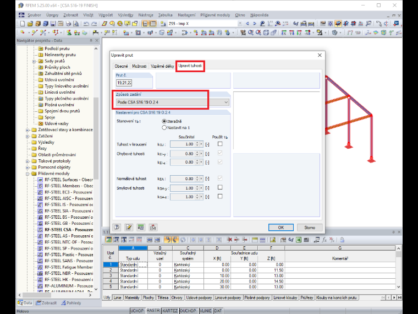
Task: Open the Zobrazit navigator tab
Action: 46,303
